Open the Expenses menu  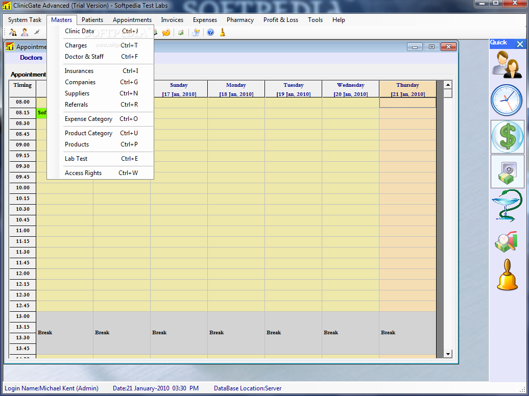tap(205, 20)
